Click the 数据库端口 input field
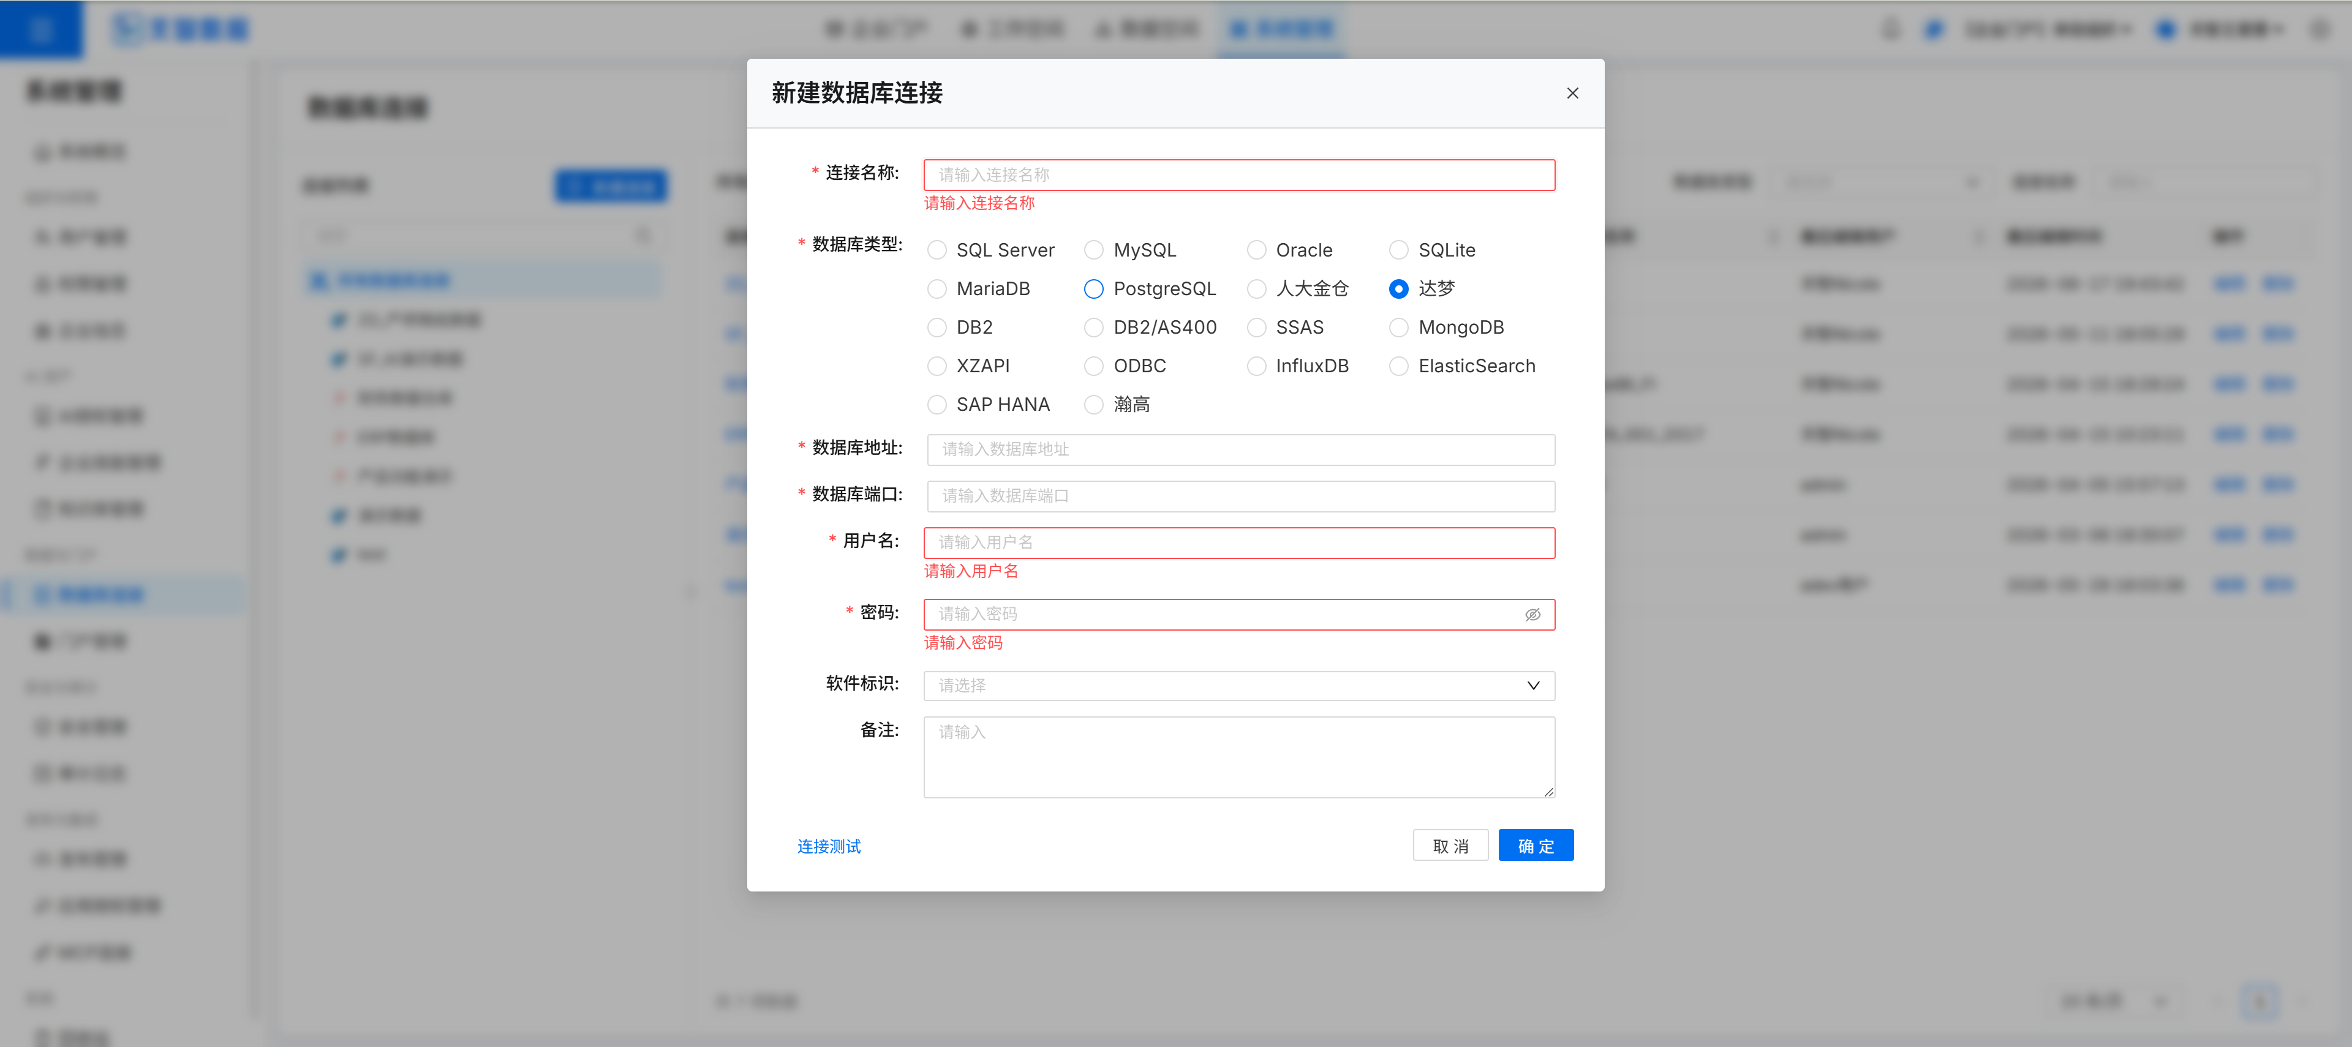 [x=1241, y=496]
